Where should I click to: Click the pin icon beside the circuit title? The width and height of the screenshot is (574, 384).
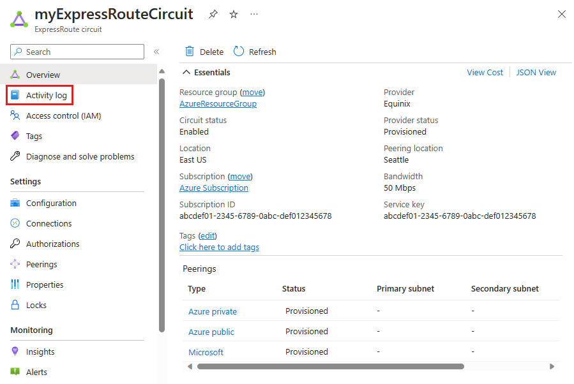(x=213, y=14)
